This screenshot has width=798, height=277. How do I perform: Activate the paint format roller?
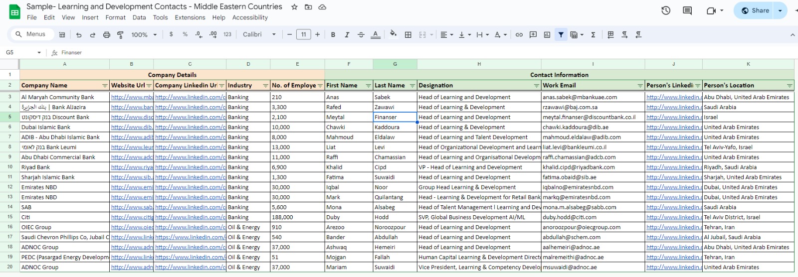coord(120,34)
